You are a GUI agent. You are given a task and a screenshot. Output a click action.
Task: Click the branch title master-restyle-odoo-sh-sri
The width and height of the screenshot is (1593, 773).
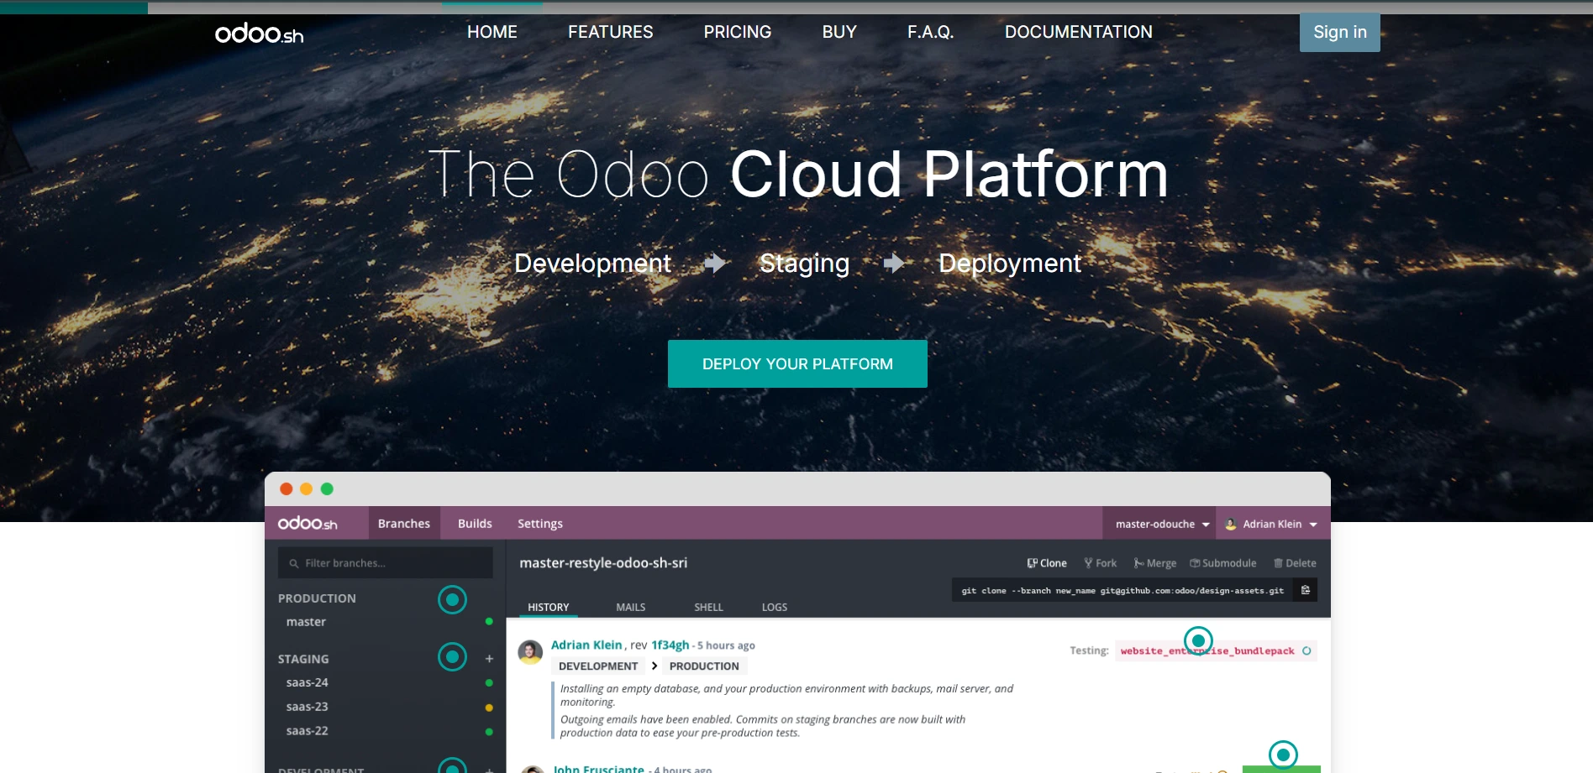coord(603,563)
